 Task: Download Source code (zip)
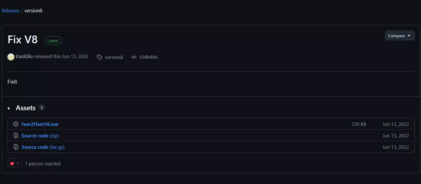pos(40,136)
